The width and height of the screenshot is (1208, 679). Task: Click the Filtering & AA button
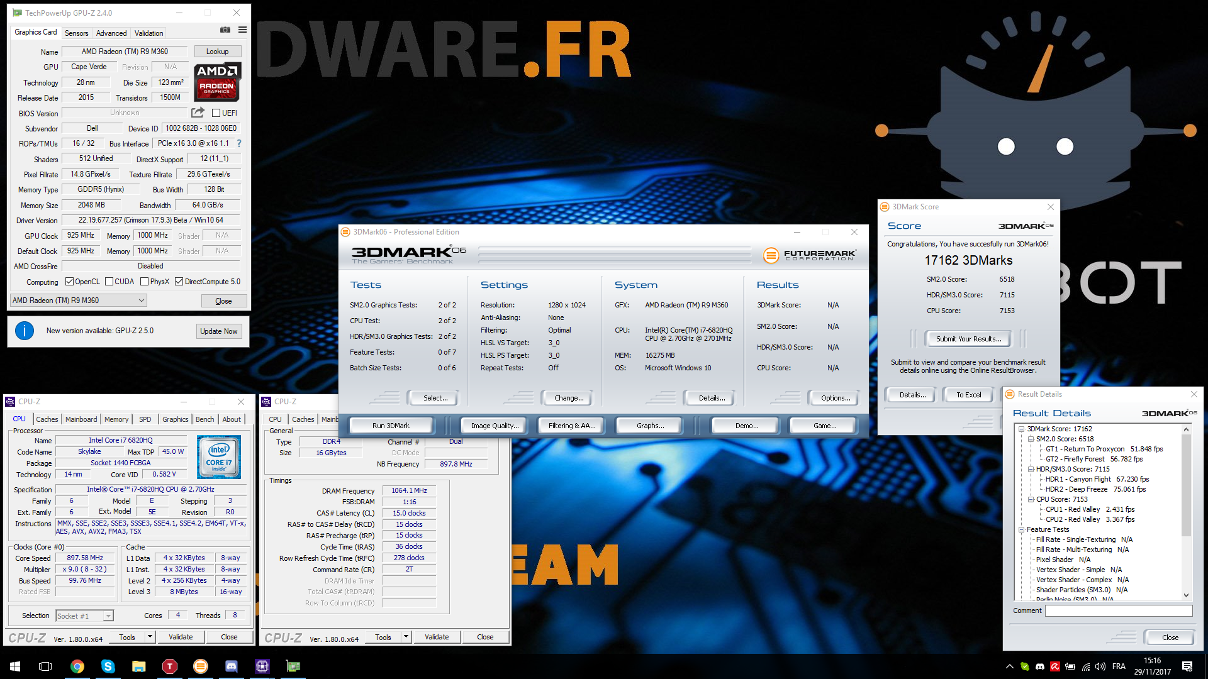coord(571,426)
